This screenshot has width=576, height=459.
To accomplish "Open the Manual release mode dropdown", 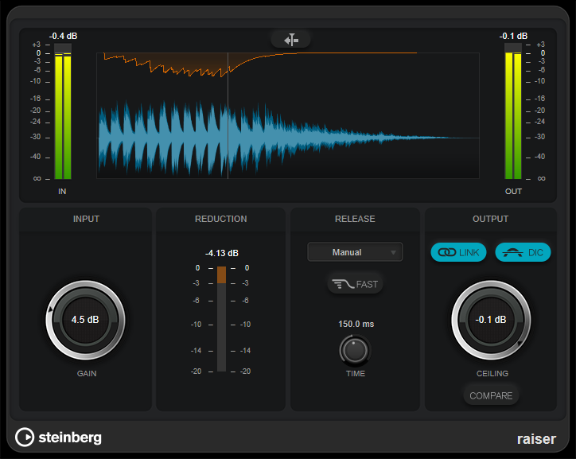I will 355,252.
